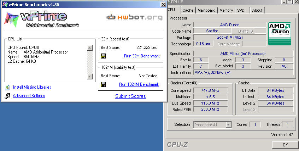Click the L2 Cache: 64 KB line

(x=22, y=61)
